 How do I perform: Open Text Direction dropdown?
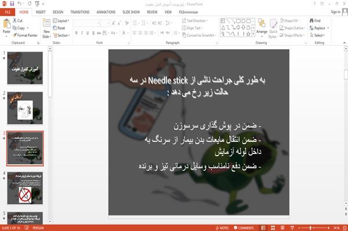(195, 21)
